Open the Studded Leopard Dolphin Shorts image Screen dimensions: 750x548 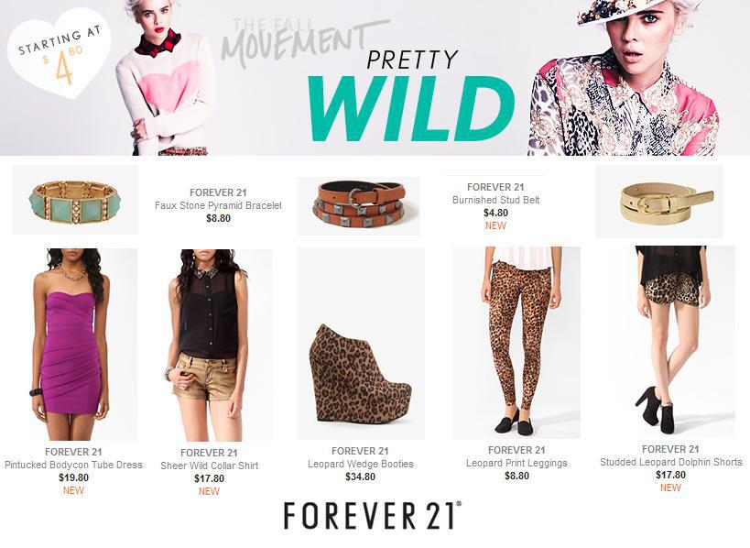point(671,342)
